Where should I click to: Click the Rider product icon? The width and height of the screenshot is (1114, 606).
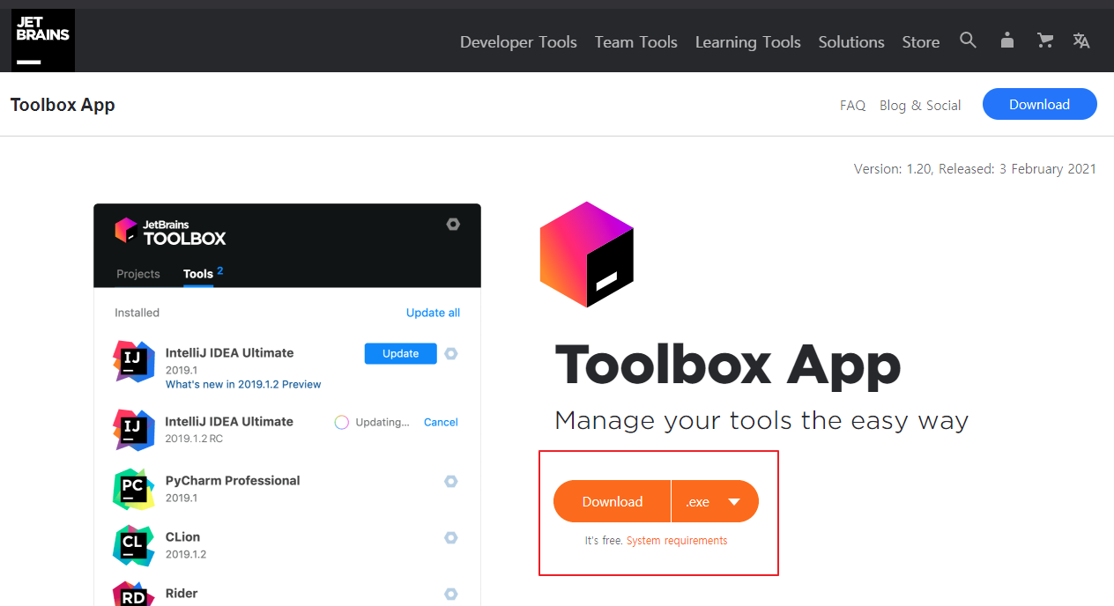pyautogui.click(x=134, y=594)
